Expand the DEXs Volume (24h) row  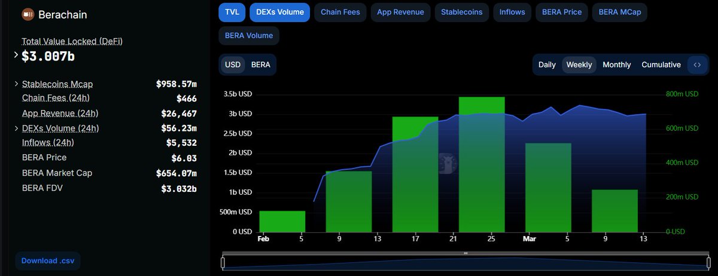(16, 128)
